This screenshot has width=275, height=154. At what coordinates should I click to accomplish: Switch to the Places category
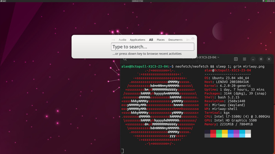click(x=160, y=40)
